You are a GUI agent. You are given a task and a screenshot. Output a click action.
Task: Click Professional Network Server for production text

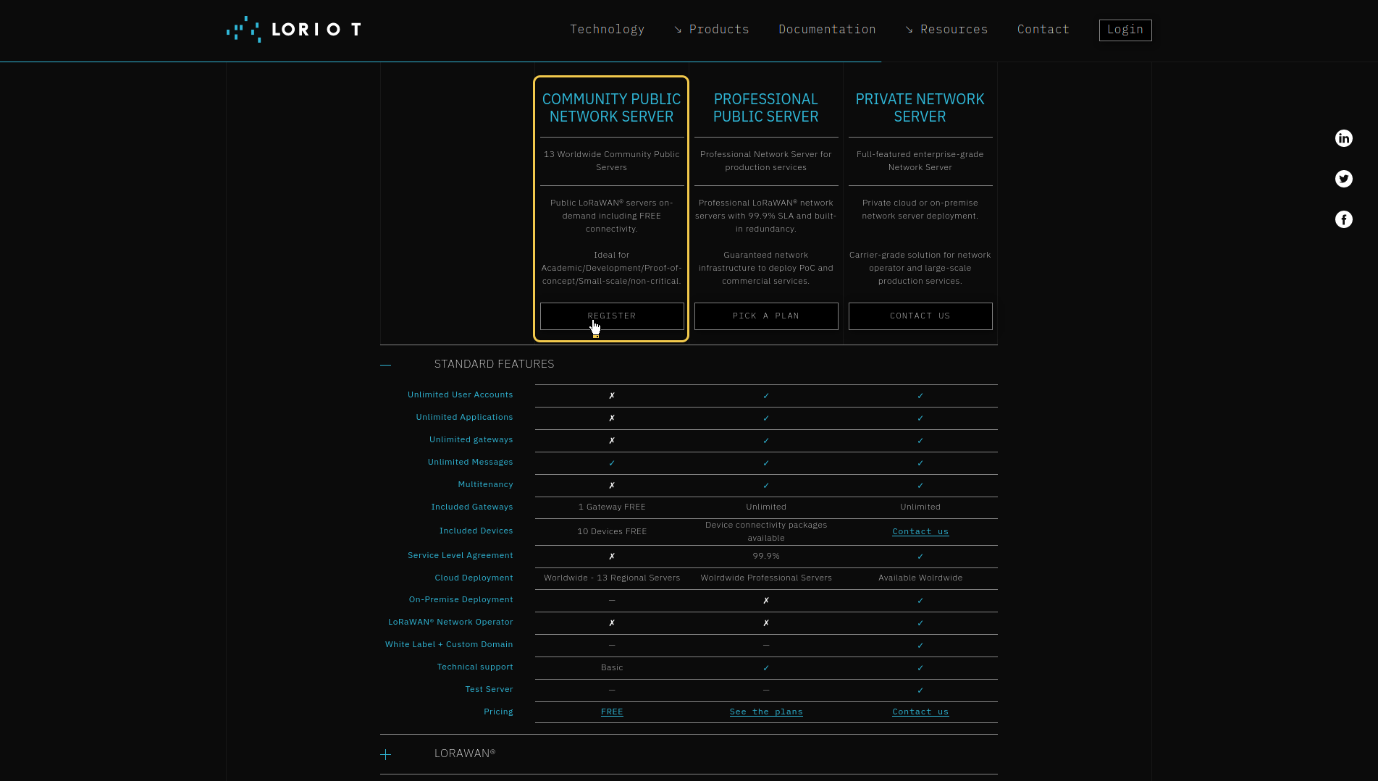click(766, 161)
